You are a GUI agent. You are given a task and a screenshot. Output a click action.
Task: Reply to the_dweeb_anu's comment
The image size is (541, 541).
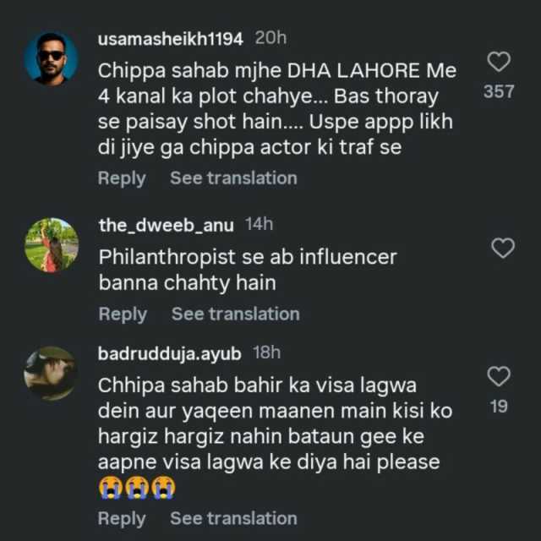click(x=123, y=314)
